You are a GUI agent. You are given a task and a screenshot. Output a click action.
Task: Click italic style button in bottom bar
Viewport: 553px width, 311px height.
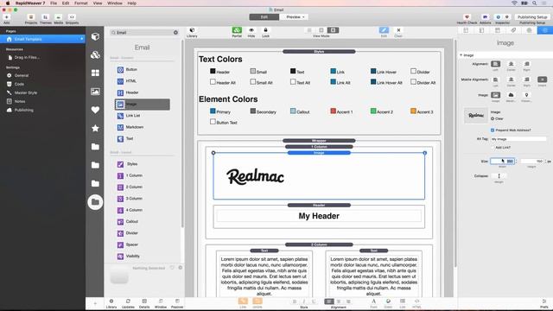click(x=303, y=301)
